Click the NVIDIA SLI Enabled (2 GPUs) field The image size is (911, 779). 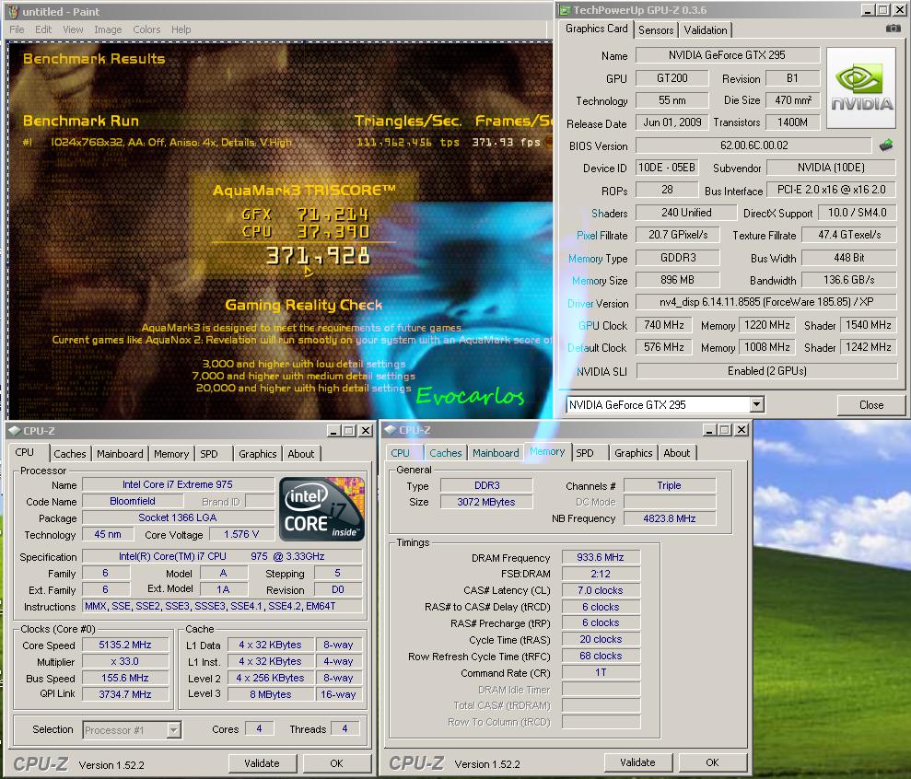(766, 370)
